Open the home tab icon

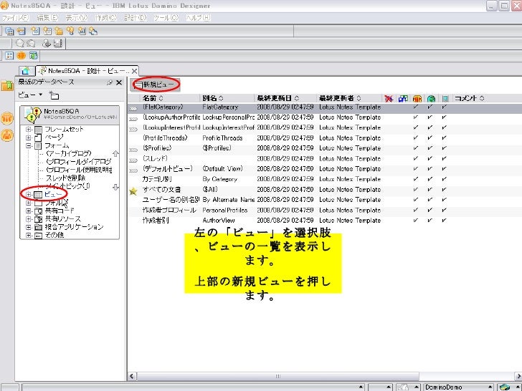26,71
